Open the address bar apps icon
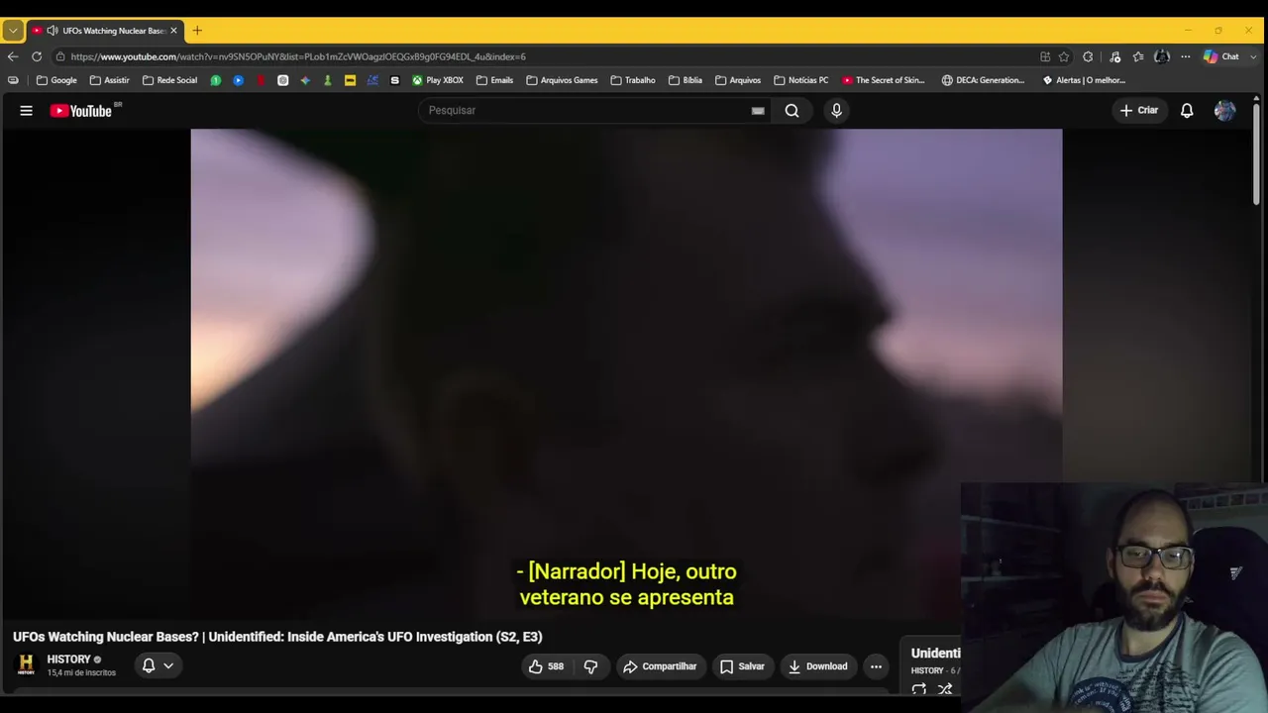Screen dimensions: 1268x713 [1045, 56]
